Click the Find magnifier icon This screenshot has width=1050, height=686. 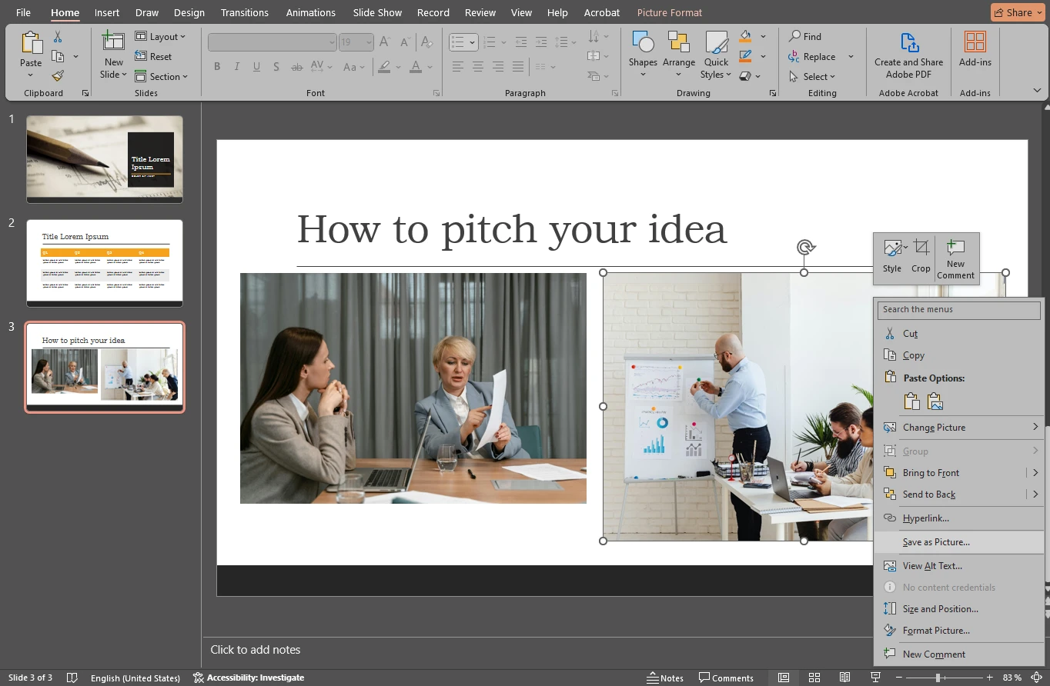794,36
